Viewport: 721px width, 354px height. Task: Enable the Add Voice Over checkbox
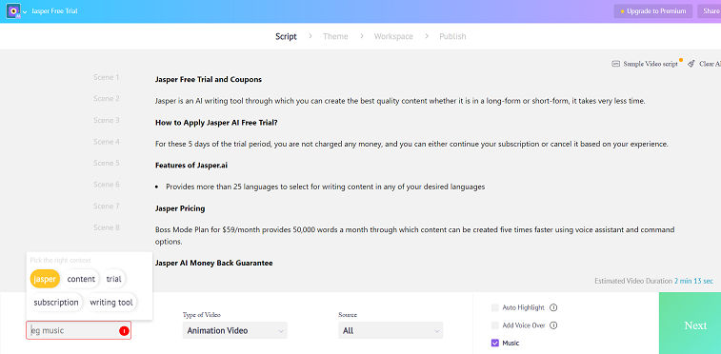(494, 325)
